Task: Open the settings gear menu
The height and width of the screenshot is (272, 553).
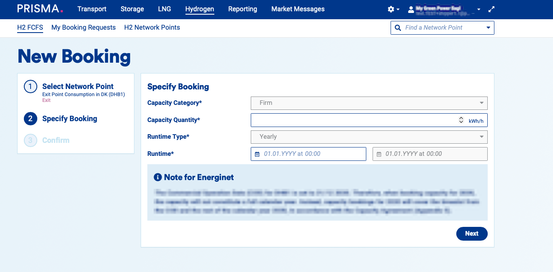Action: [391, 9]
